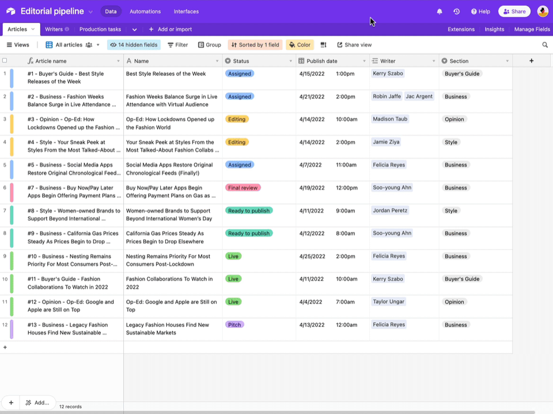
Task: Expand the Production tasks table chevron
Action: coord(134,29)
